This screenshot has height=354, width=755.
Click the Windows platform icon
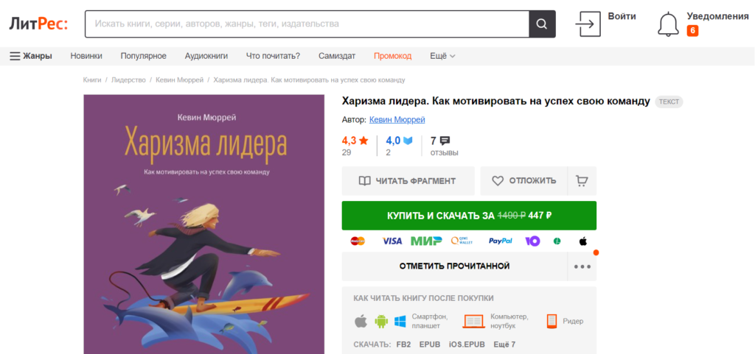[x=400, y=322]
